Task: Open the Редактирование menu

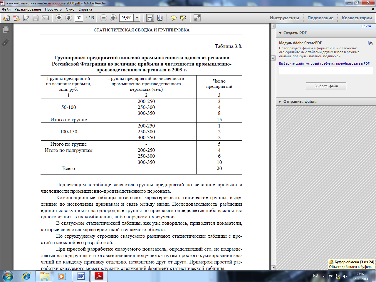Action: point(28,9)
